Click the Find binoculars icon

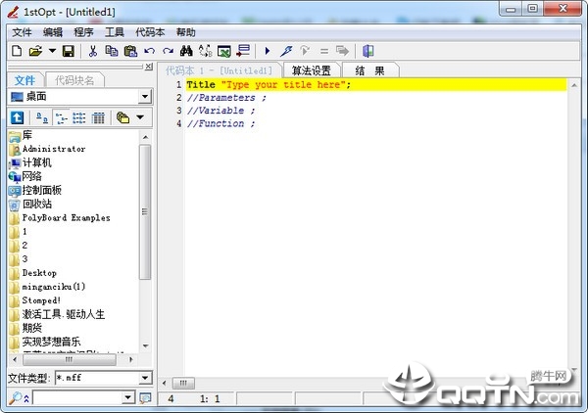[186, 51]
